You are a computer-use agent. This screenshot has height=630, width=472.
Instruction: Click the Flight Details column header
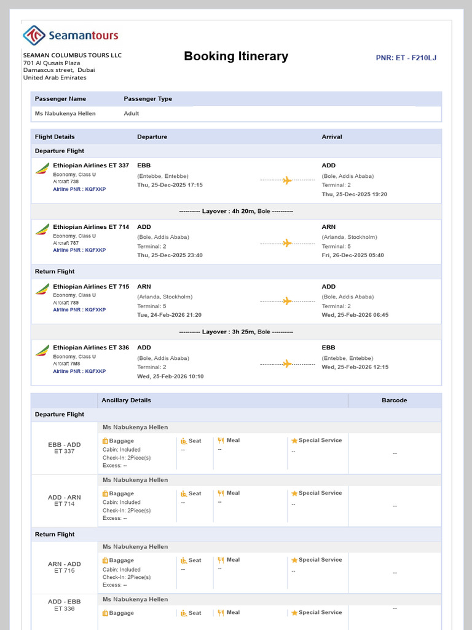tap(55, 137)
